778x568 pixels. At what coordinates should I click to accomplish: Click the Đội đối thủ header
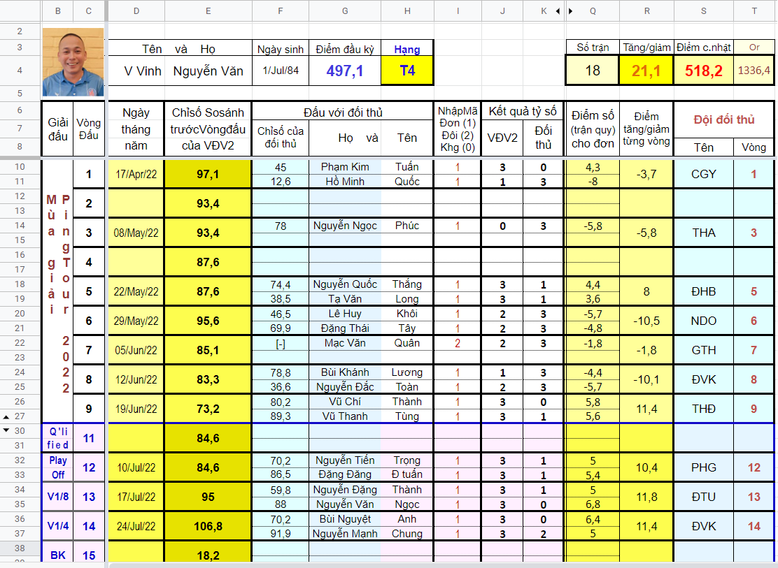[x=724, y=119]
